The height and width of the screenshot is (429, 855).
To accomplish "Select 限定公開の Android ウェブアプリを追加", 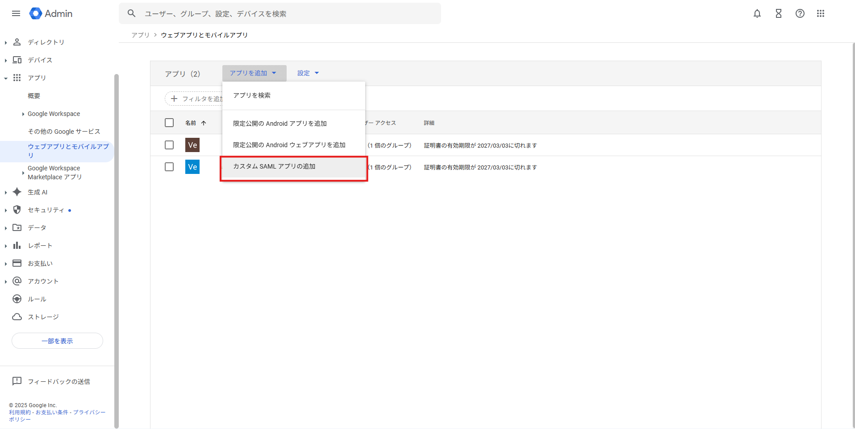I will [294, 145].
